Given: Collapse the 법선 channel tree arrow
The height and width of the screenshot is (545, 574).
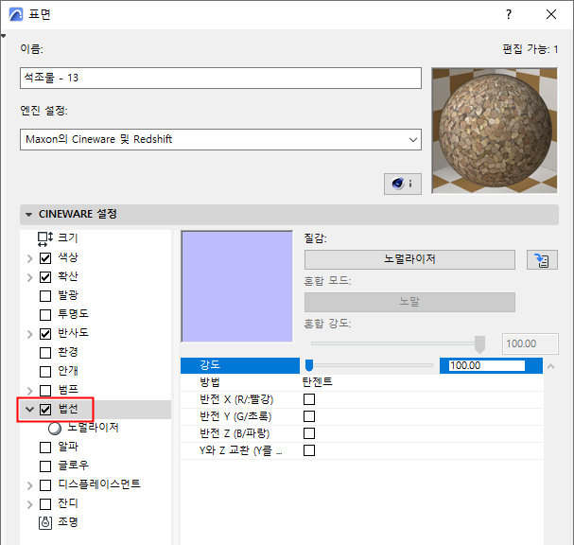Looking at the screenshot, I should pyautogui.click(x=30, y=410).
